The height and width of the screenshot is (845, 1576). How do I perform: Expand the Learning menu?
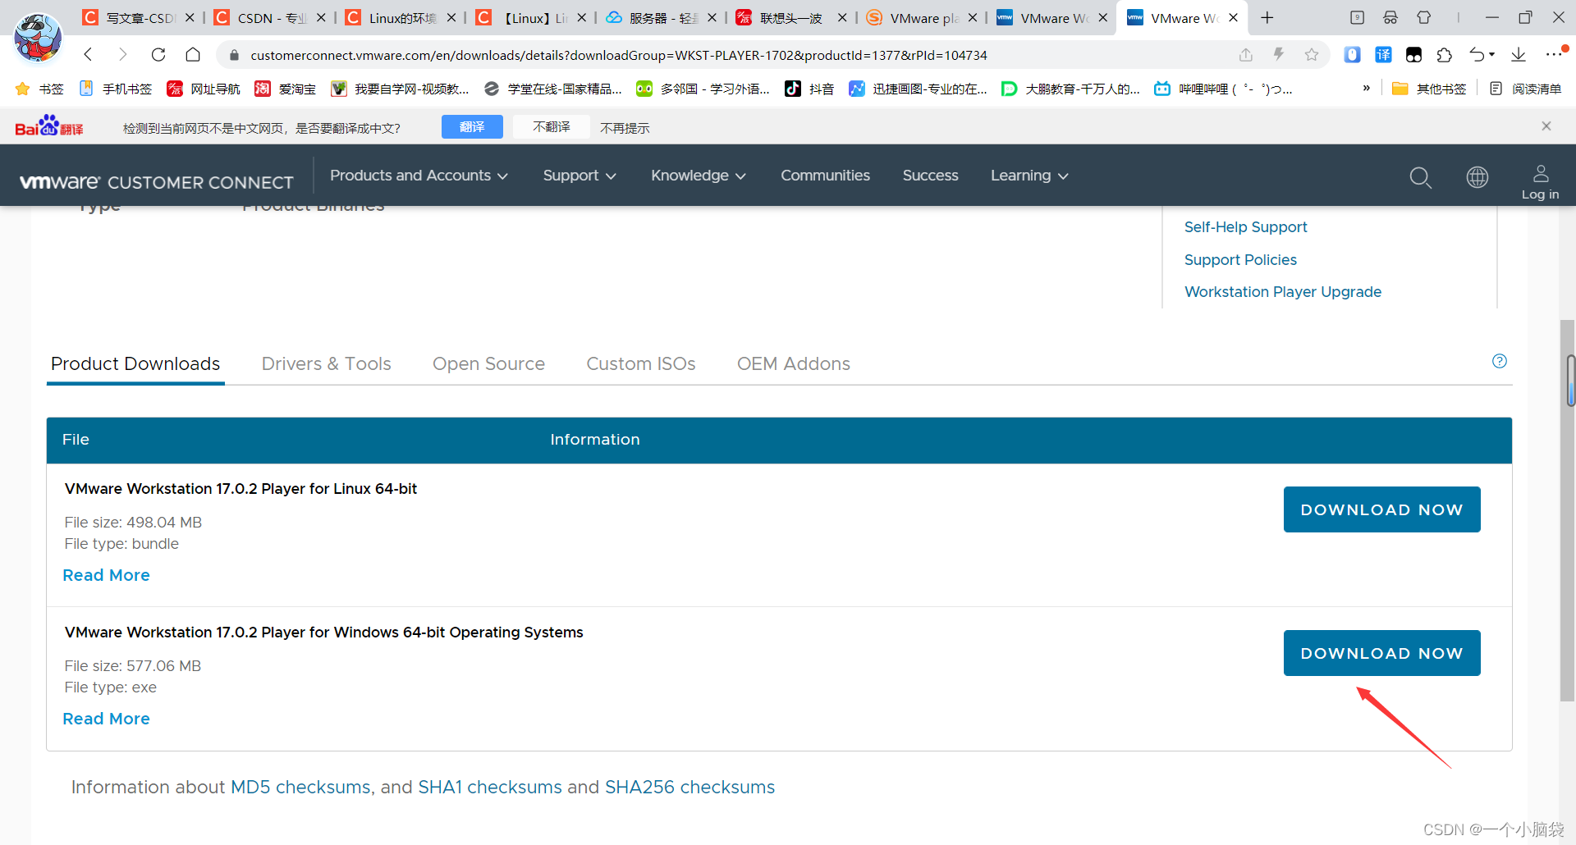point(1029,176)
